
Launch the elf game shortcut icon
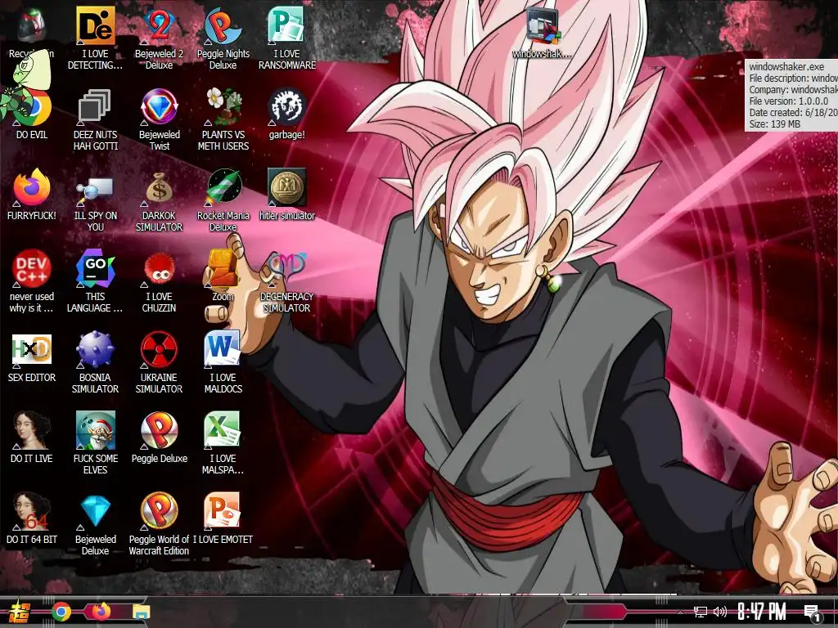(95, 430)
